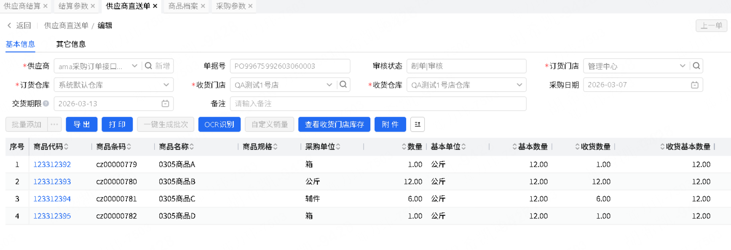Close the 供应商结算 tab
This screenshot has height=250, width=731.
[x=46, y=6]
